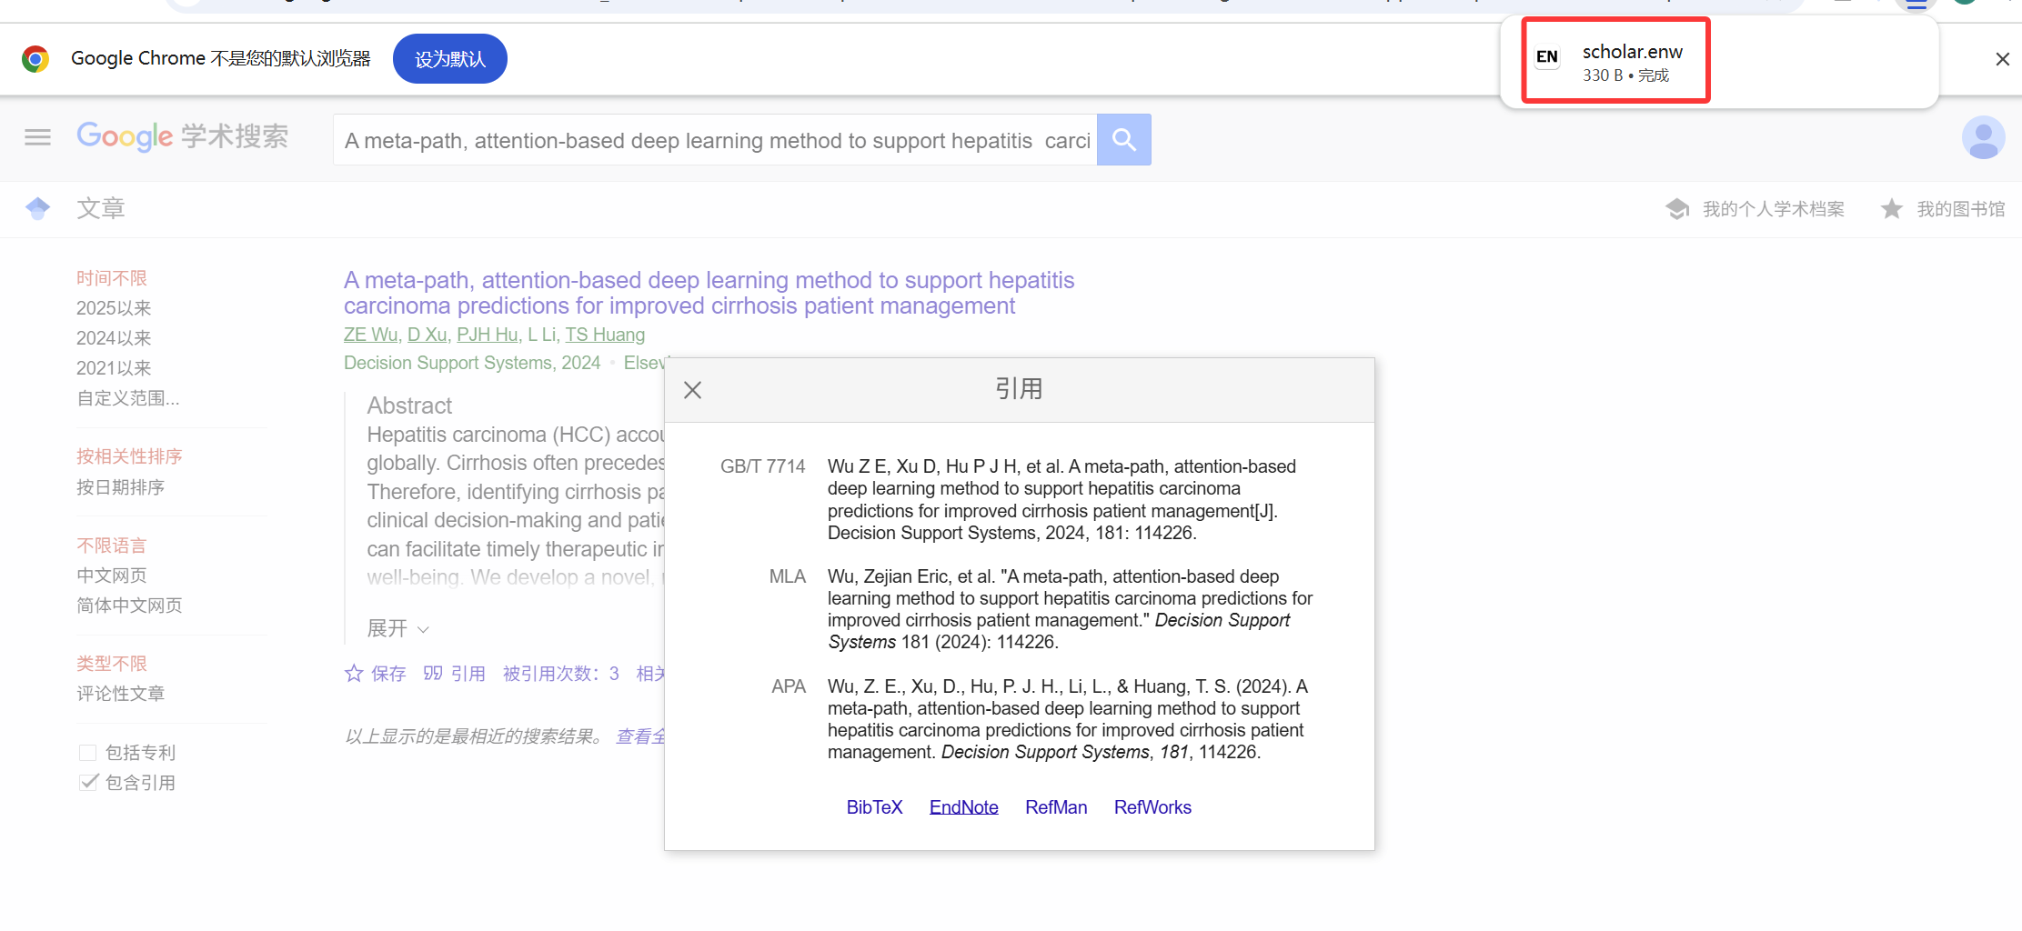Select the APA citation text

click(1068, 719)
